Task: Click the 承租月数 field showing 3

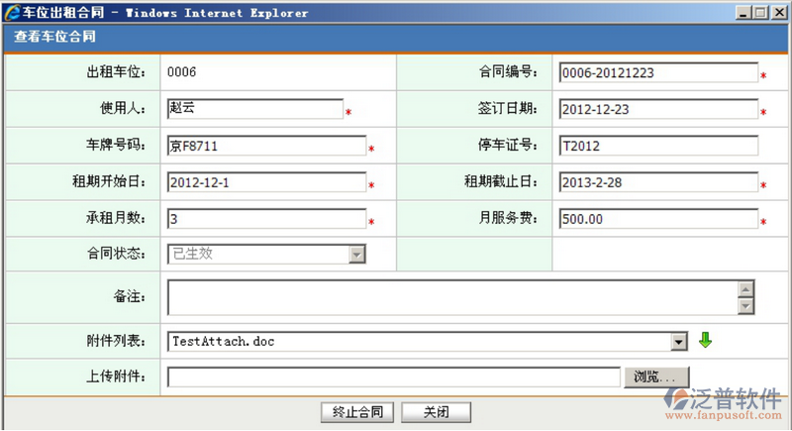Action: [266, 219]
